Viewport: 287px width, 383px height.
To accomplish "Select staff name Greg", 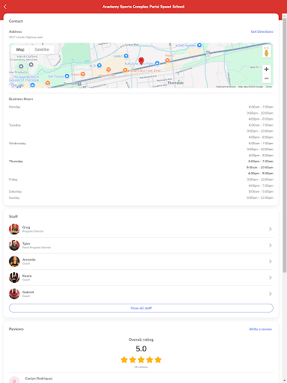I will pos(26,227).
